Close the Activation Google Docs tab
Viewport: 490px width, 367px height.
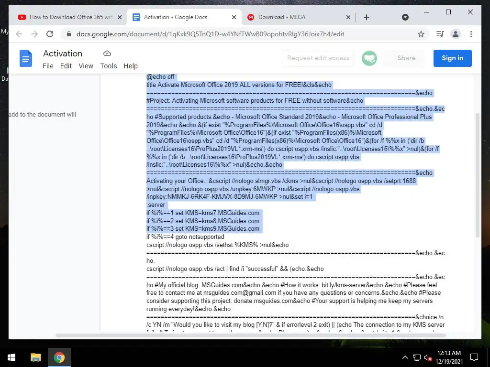click(234, 17)
